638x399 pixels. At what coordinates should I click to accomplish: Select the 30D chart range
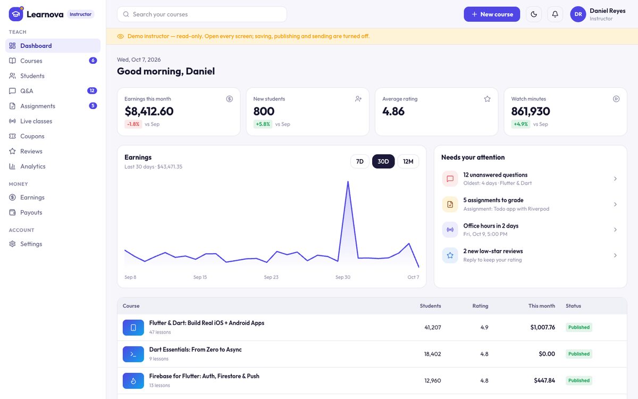[x=383, y=161]
